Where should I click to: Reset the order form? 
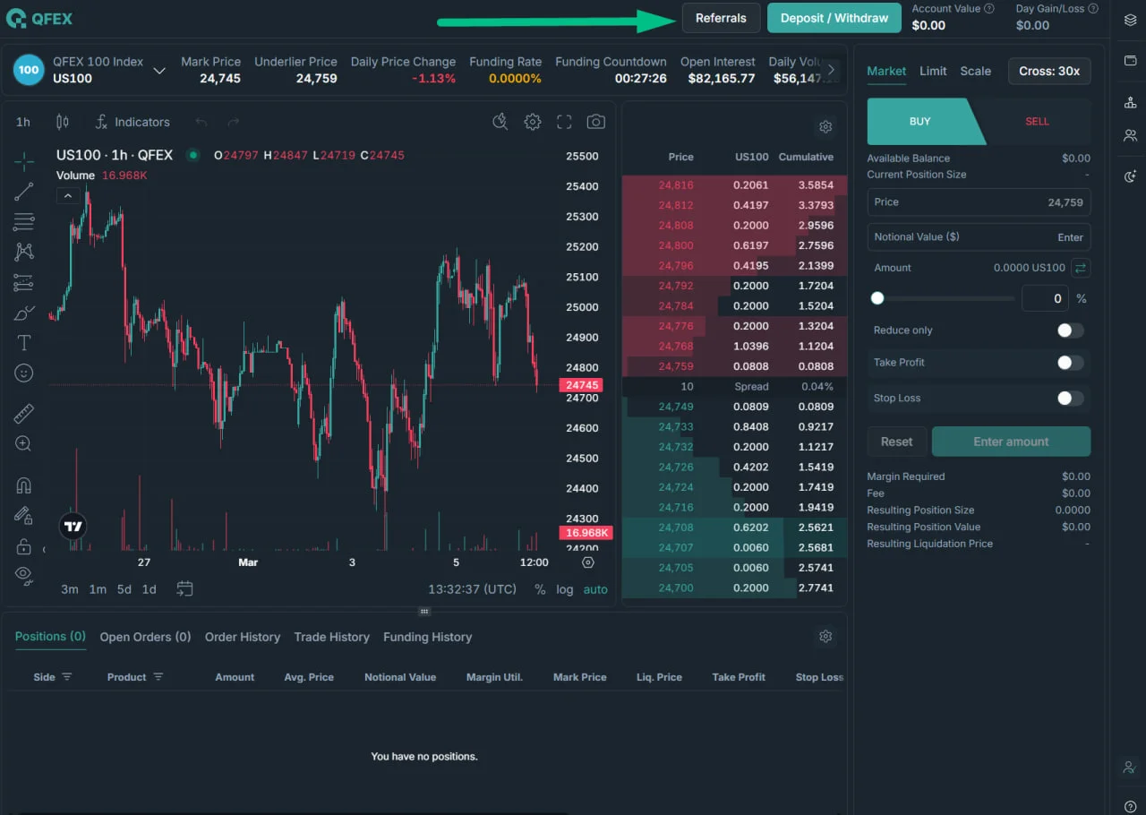pyautogui.click(x=896, y=442)
